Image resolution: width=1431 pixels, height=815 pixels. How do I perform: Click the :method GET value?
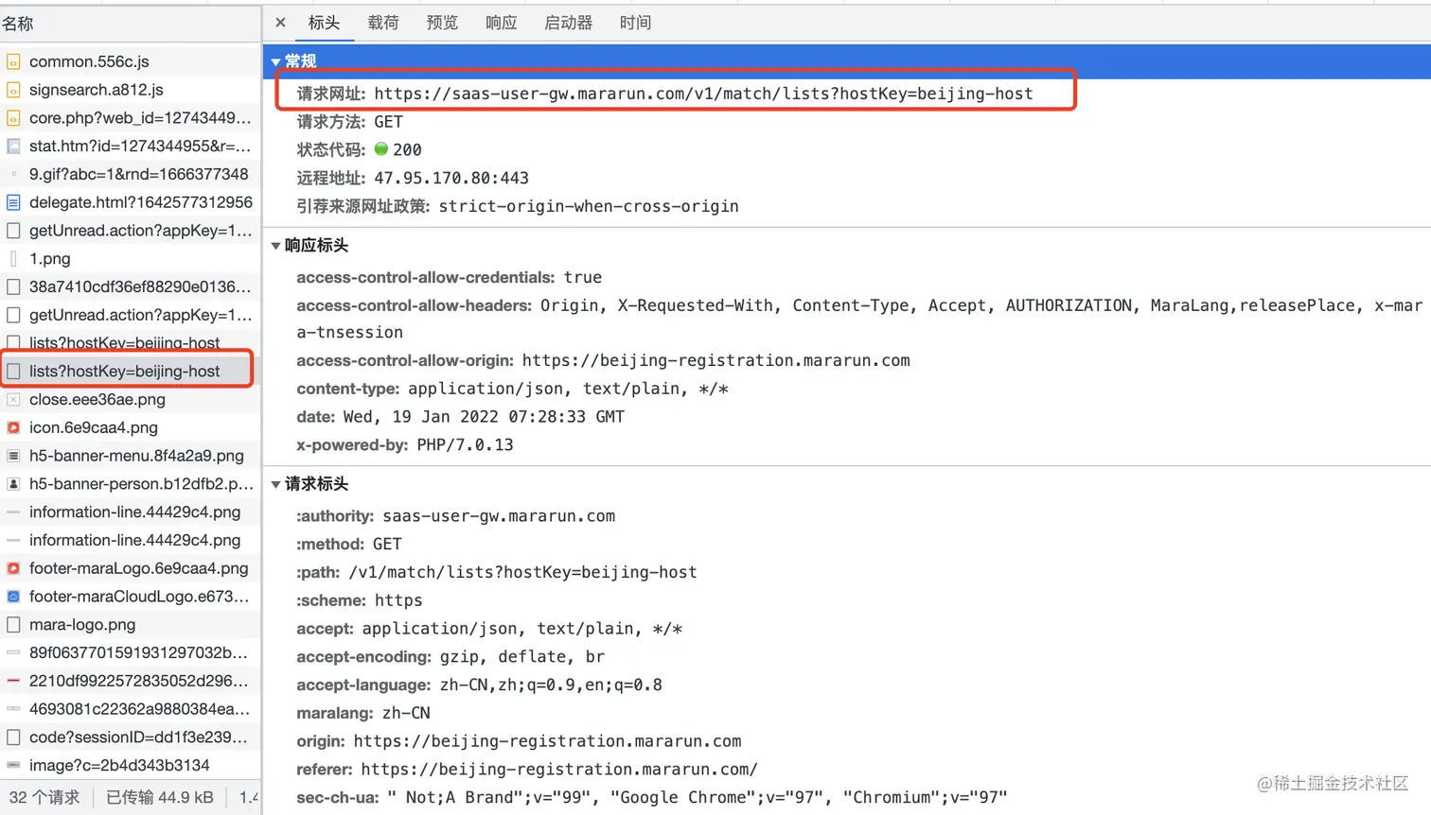[x=387, y=545]
